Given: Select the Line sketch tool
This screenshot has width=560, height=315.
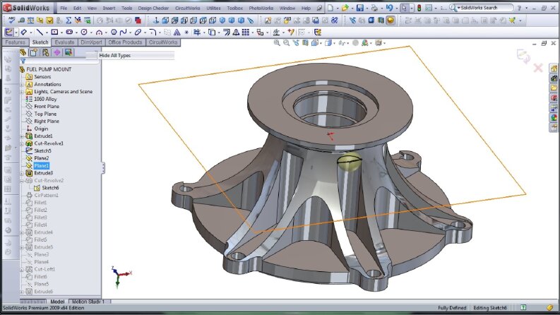Looking at the screenshot, I should coord(40,32).
